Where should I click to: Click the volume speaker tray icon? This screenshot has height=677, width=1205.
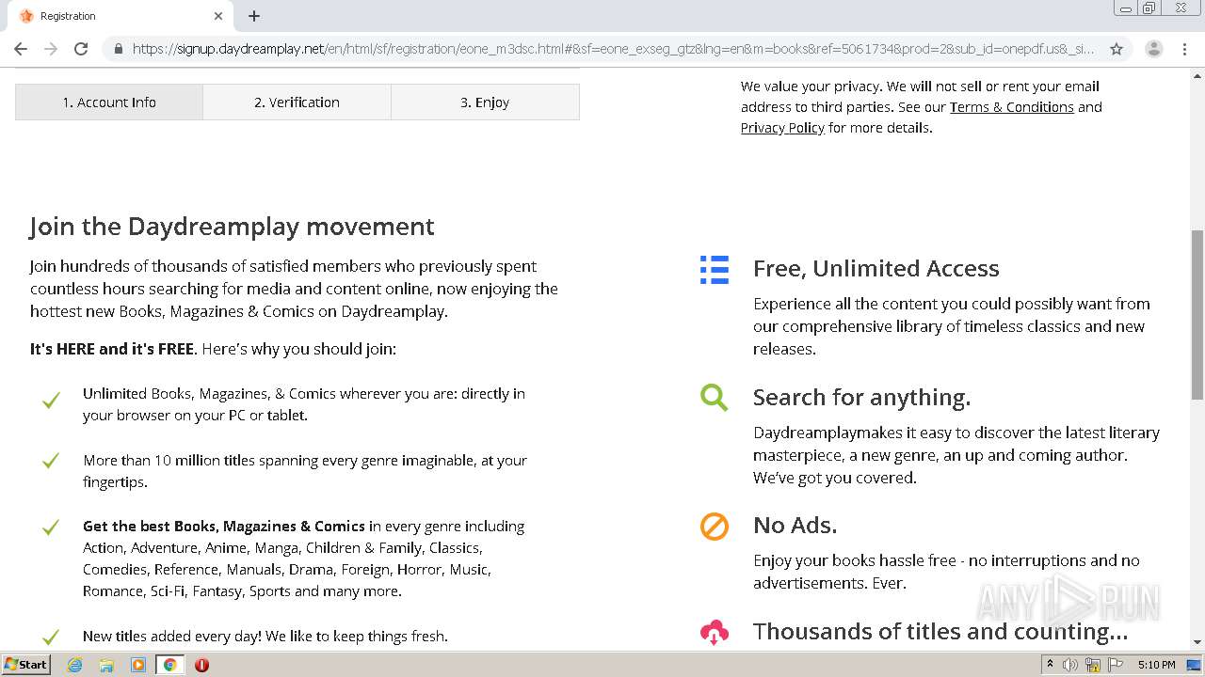coord(1070,665)
